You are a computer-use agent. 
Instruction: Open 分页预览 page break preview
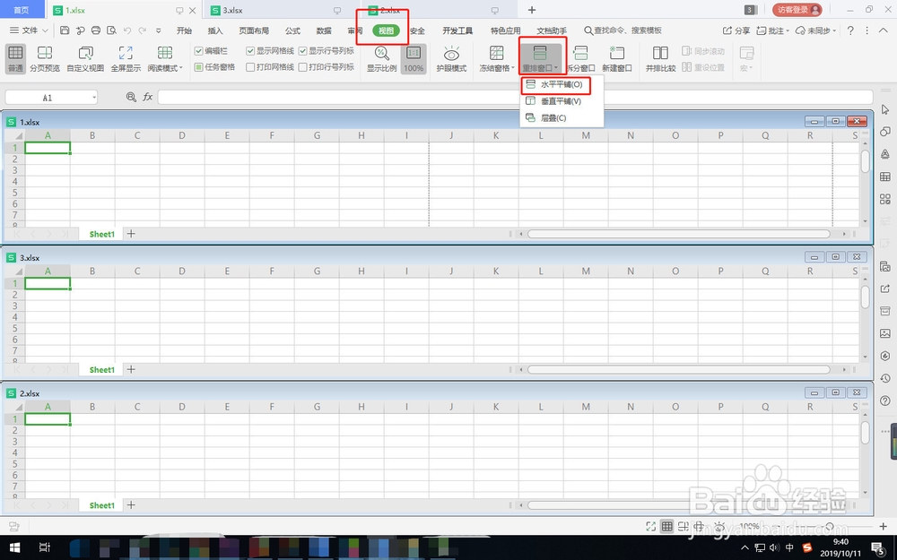pyautogui.click(x=45, y=58)
